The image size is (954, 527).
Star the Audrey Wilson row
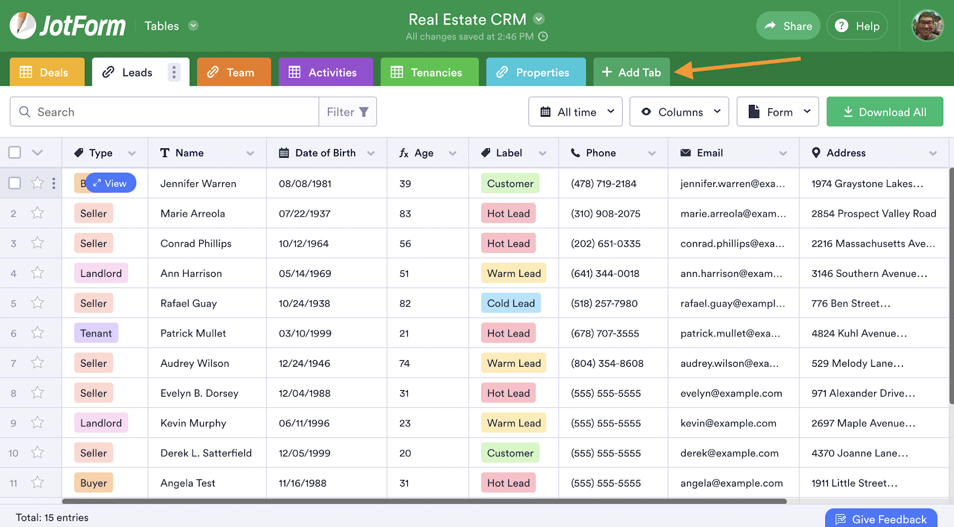[x=38, y=363]
